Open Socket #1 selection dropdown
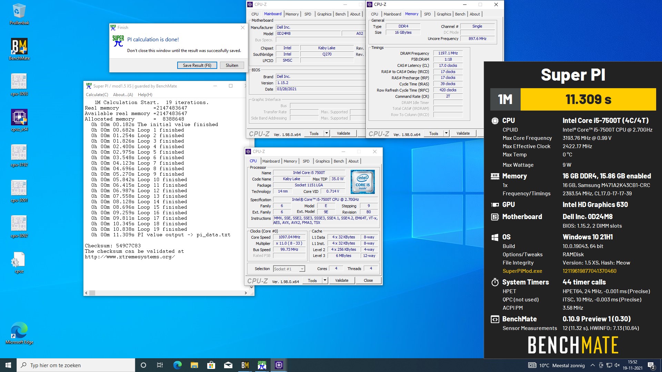 [289, 269]
